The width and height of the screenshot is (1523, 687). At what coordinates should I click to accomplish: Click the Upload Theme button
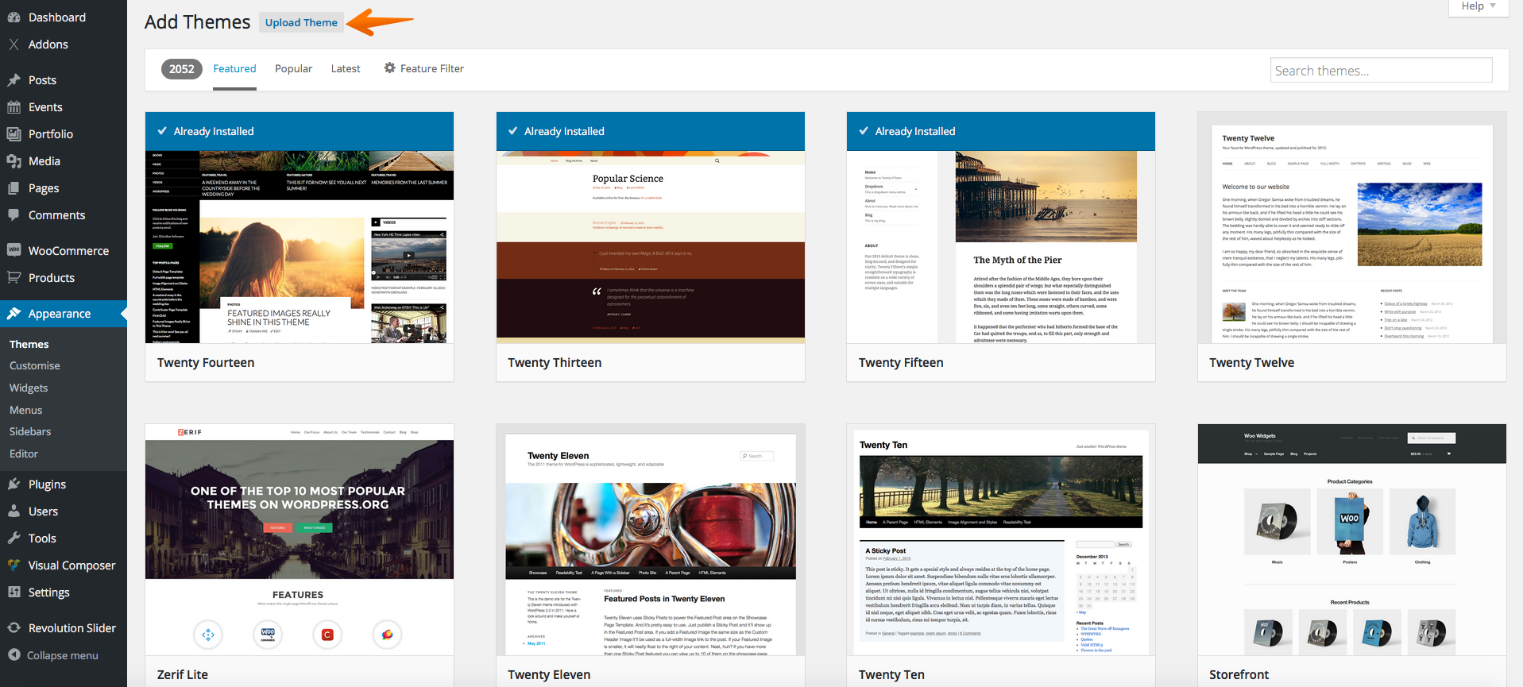point(301,22)
